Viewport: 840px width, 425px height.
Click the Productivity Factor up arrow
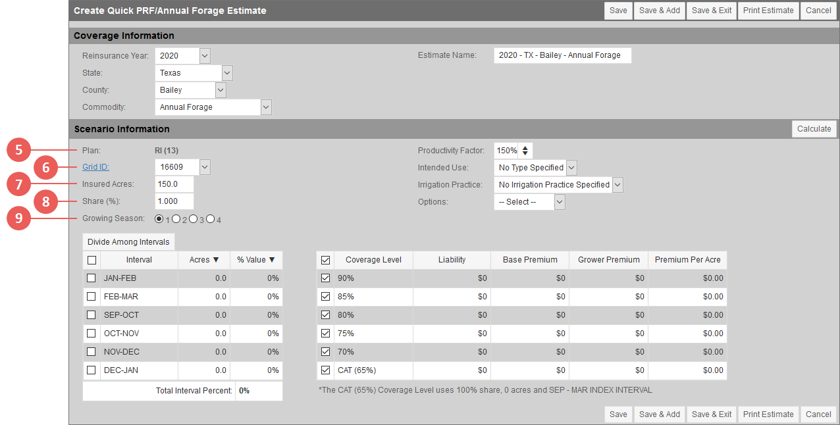525,147
